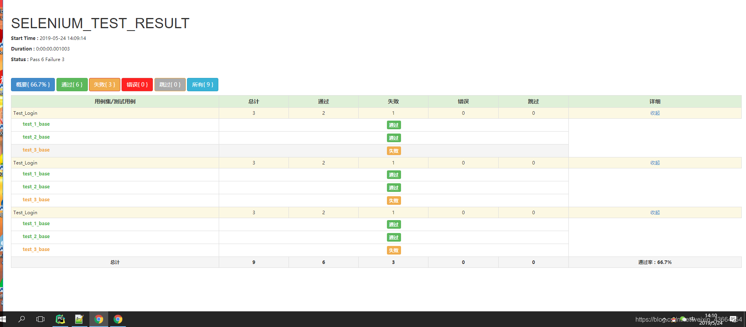
Task: Open test_2_base in the first suite
Action: pyautogui.click(x=36, y=137)
